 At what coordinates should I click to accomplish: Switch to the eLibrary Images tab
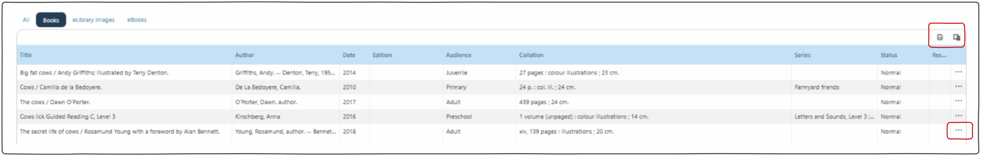(x=94, y=20)
